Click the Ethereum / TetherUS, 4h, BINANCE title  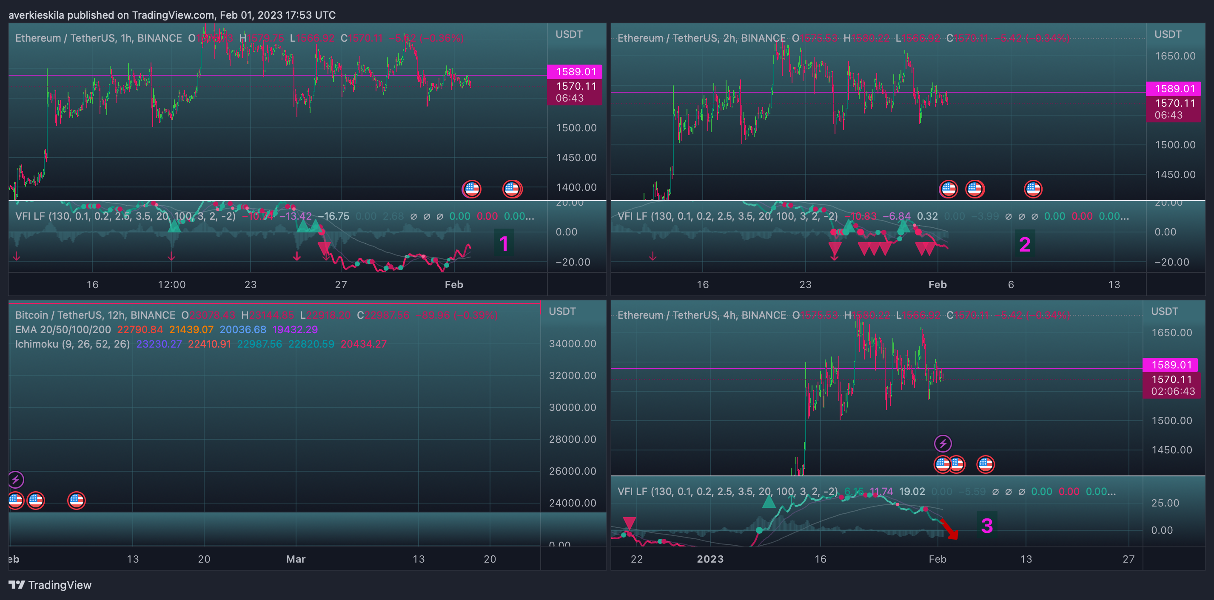(702, 315)
